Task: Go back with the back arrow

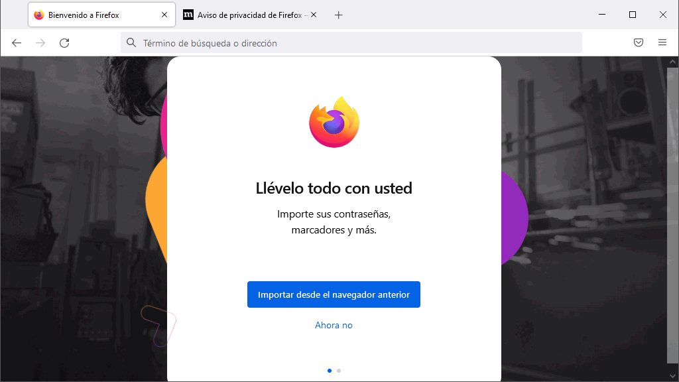Action: (17, 43)
